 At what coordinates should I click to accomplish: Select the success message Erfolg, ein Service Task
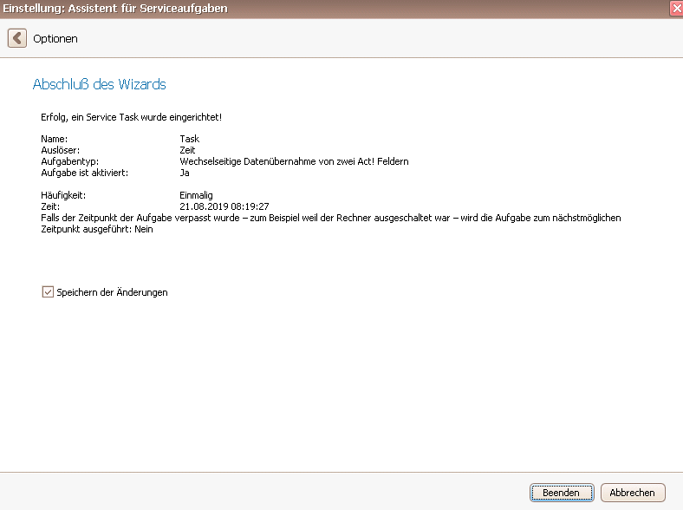(x=131, y=117)
